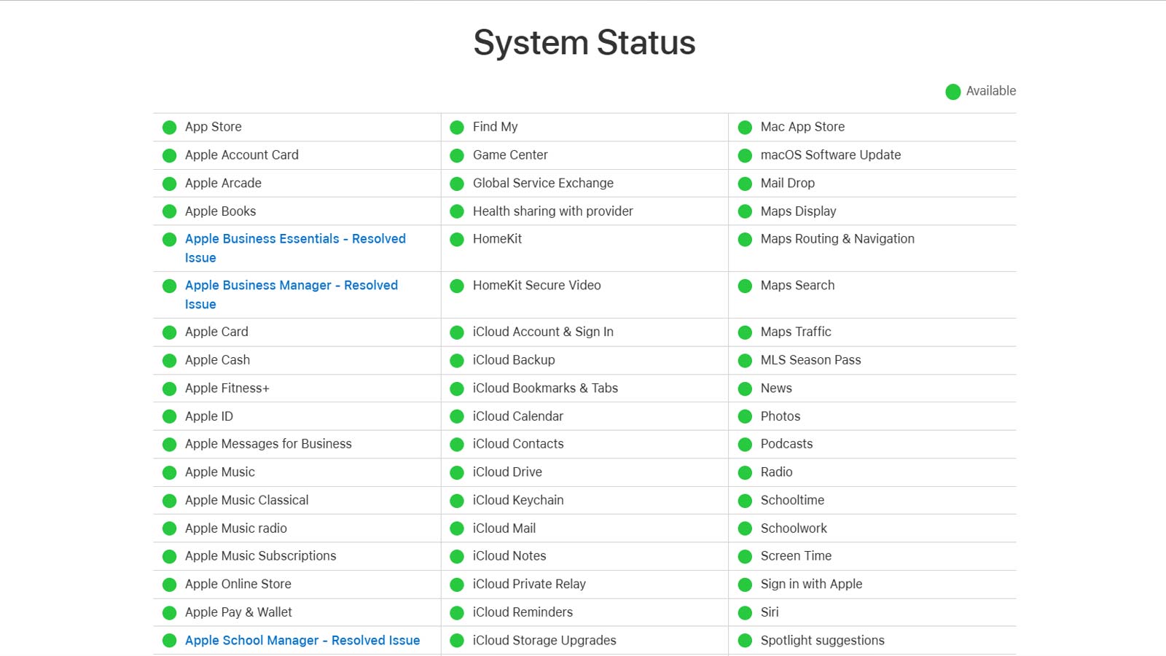Click status dot next to Apple Books
The image size is (1166, 656).
click(x=170, y=211)
